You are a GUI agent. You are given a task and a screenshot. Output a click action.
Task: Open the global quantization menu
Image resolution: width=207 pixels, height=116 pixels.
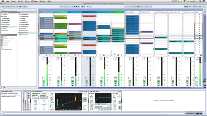tap(25, 6)
